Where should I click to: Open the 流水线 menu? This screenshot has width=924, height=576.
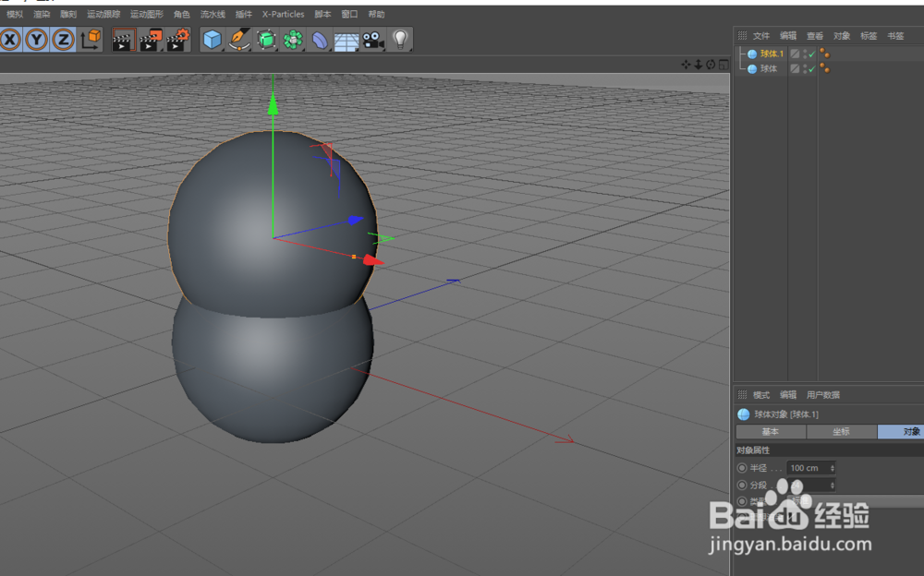point(213,14)
